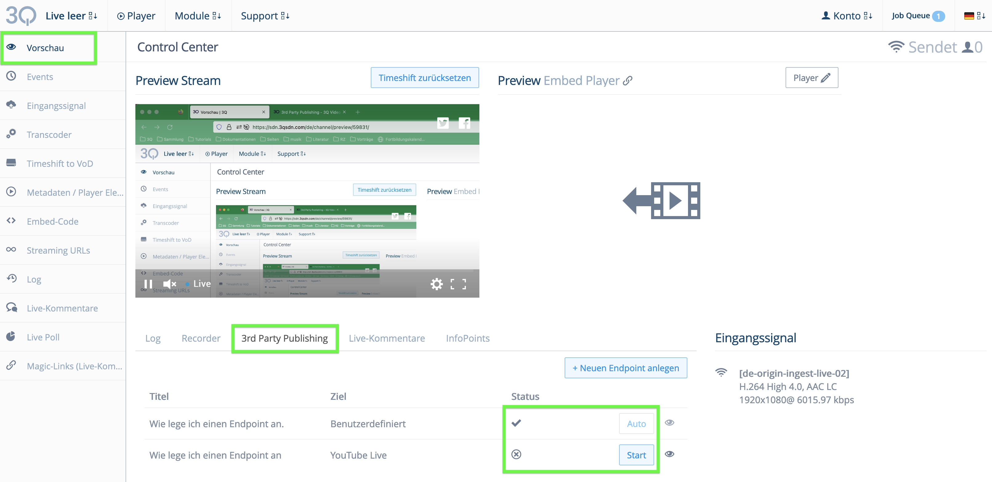The image size is (992, 482).
Task: Click endpoint title 'Wie lege ich einen Endpoint an.'
Action: [216, 424]
